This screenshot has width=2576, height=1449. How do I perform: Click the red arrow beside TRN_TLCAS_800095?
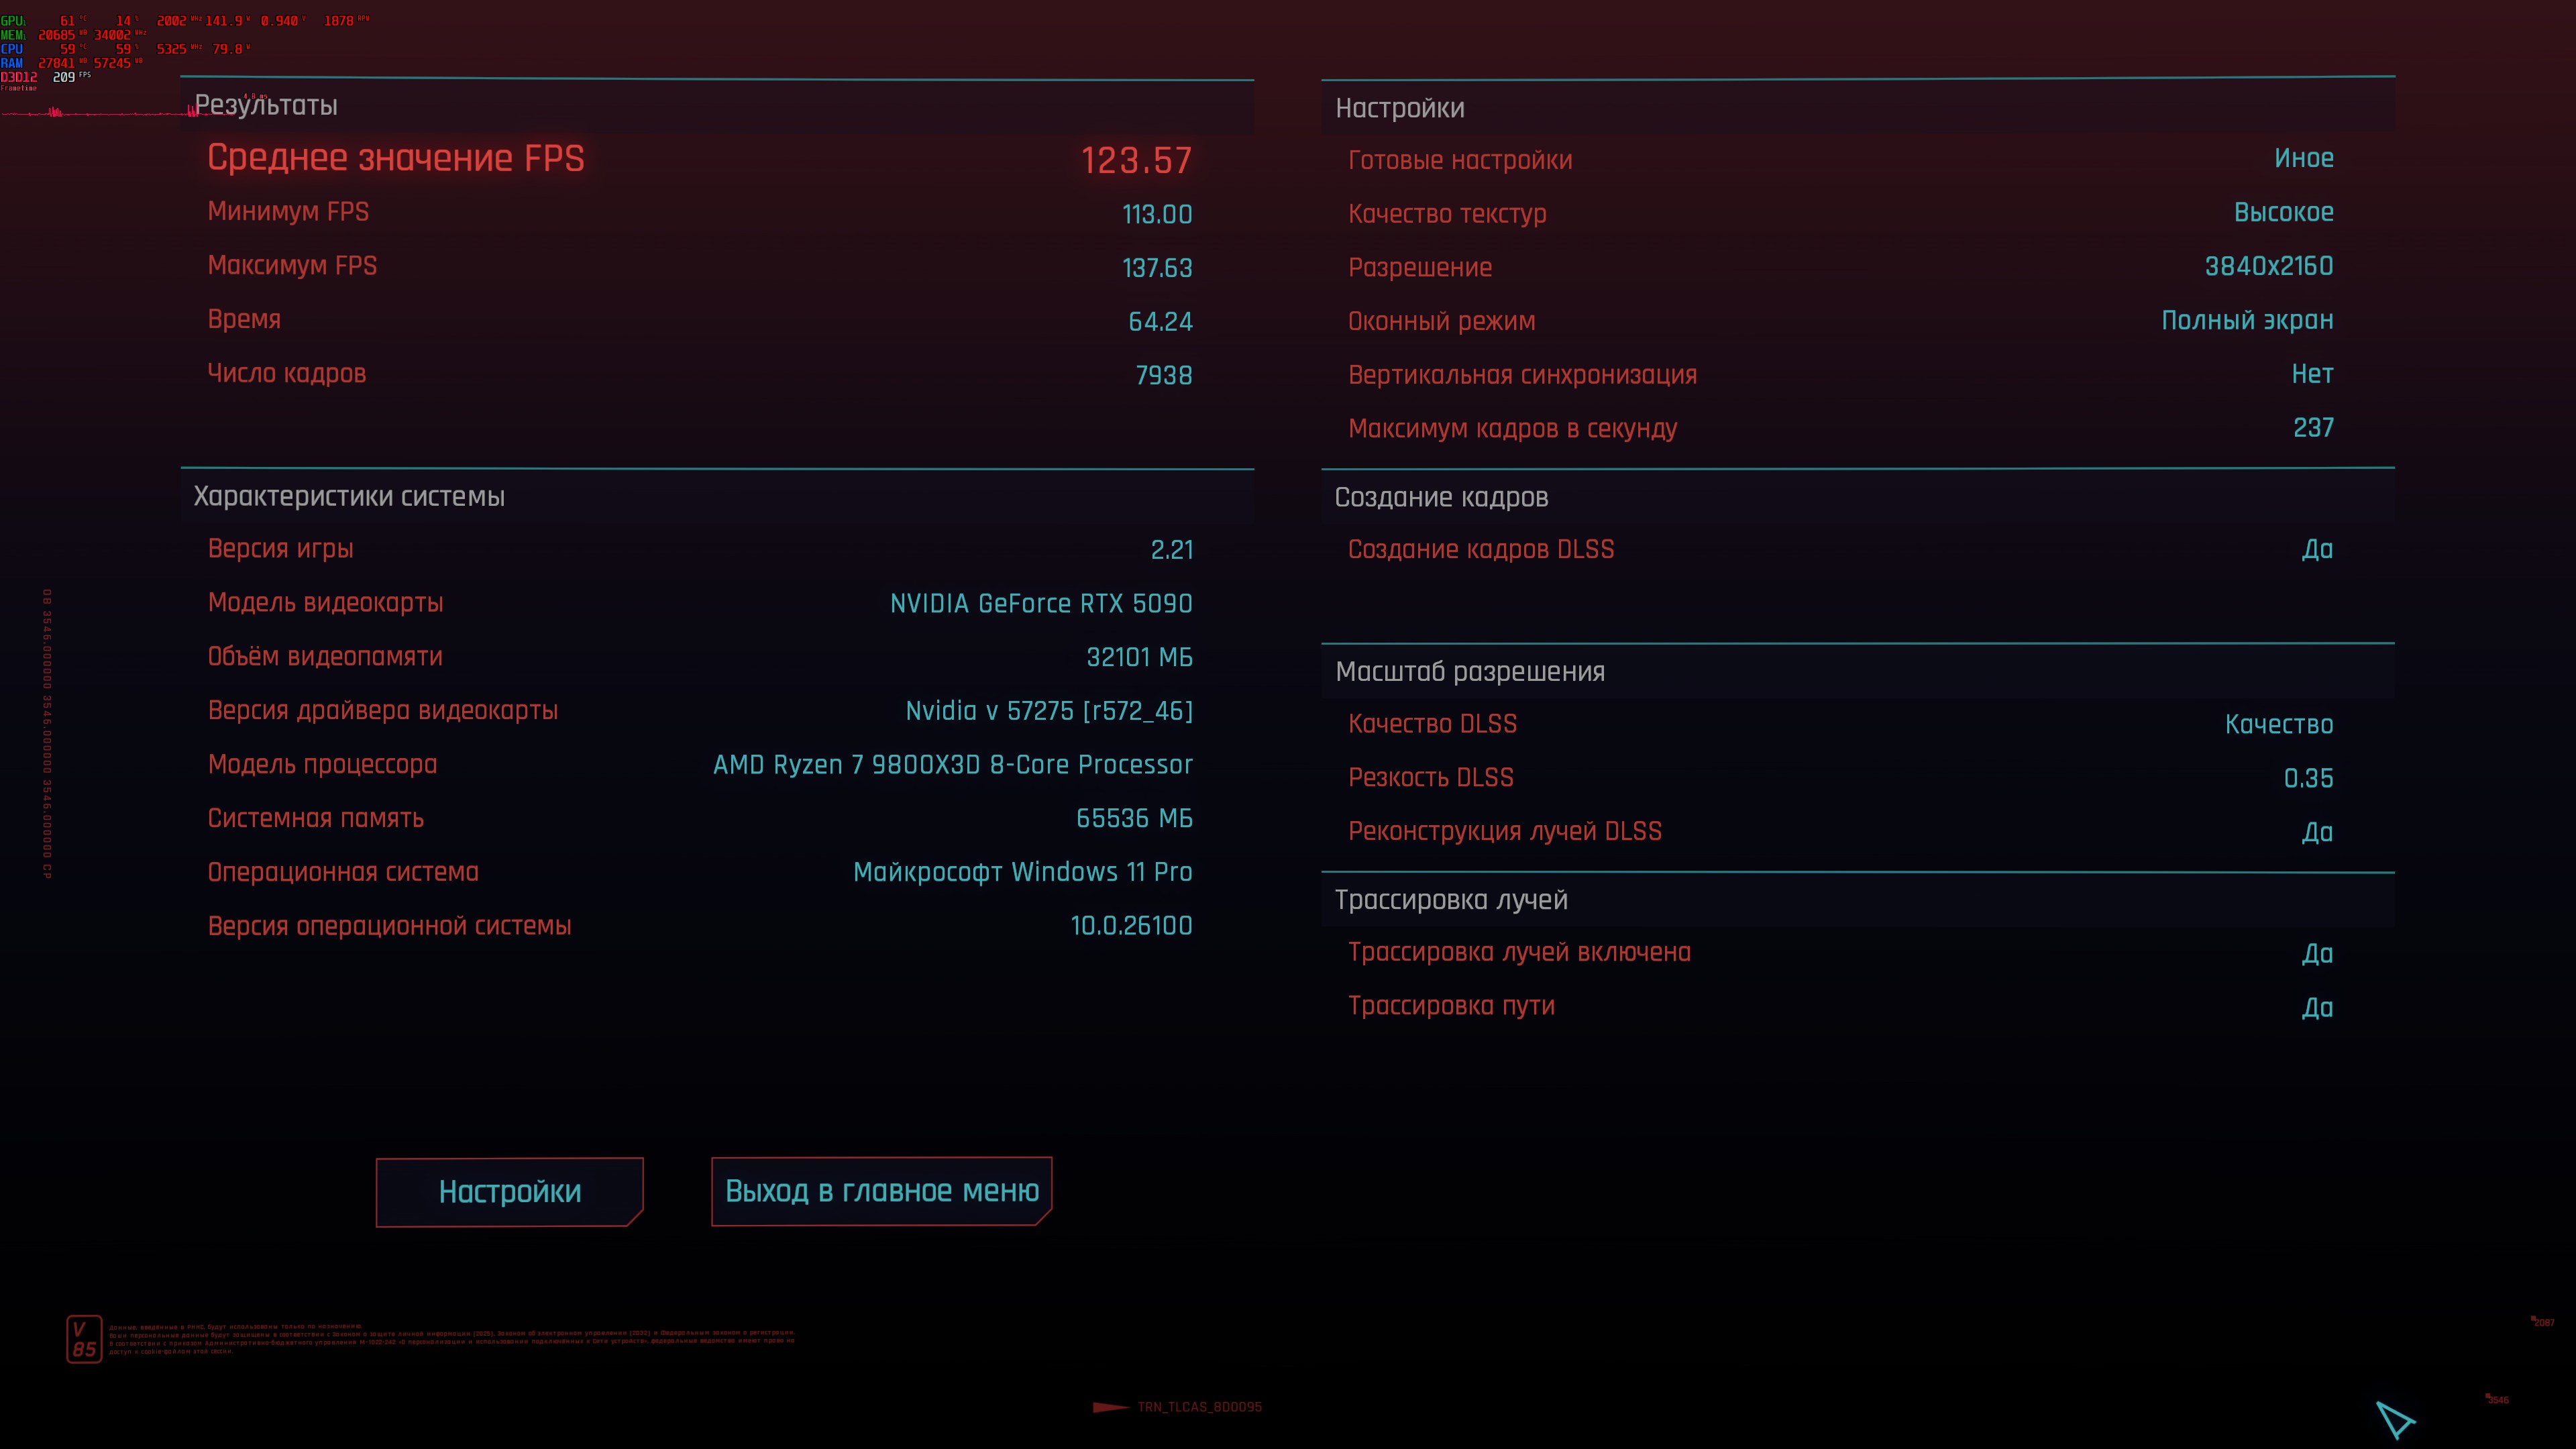pyautogui.click(x=1110, y=1407)
